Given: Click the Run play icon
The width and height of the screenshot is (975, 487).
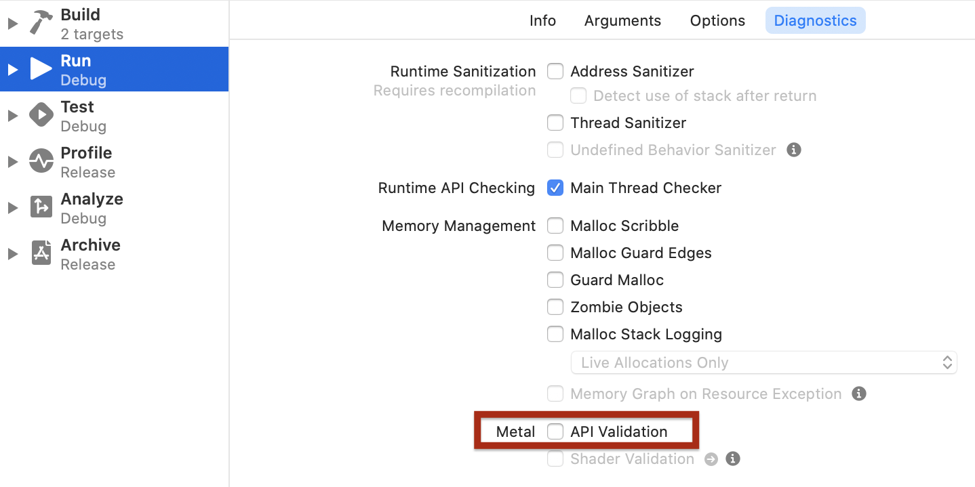Looking at the screenshot, I should tap(41, 69).
